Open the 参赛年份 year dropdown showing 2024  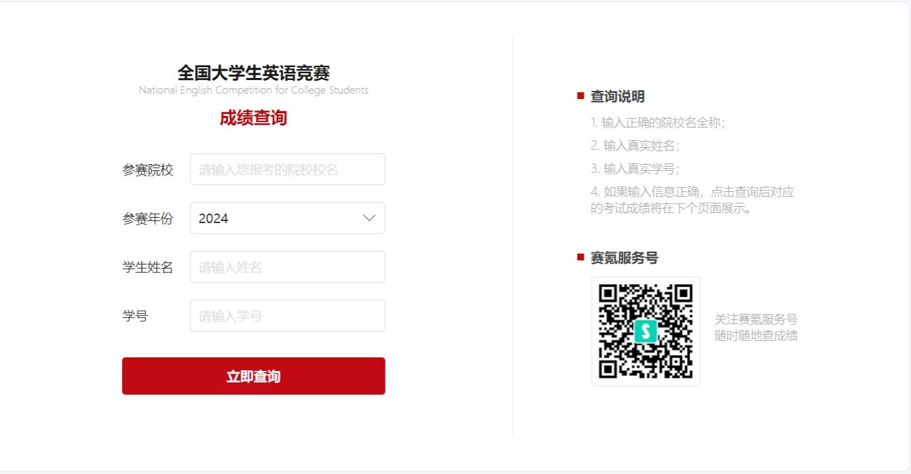(287, 218)
